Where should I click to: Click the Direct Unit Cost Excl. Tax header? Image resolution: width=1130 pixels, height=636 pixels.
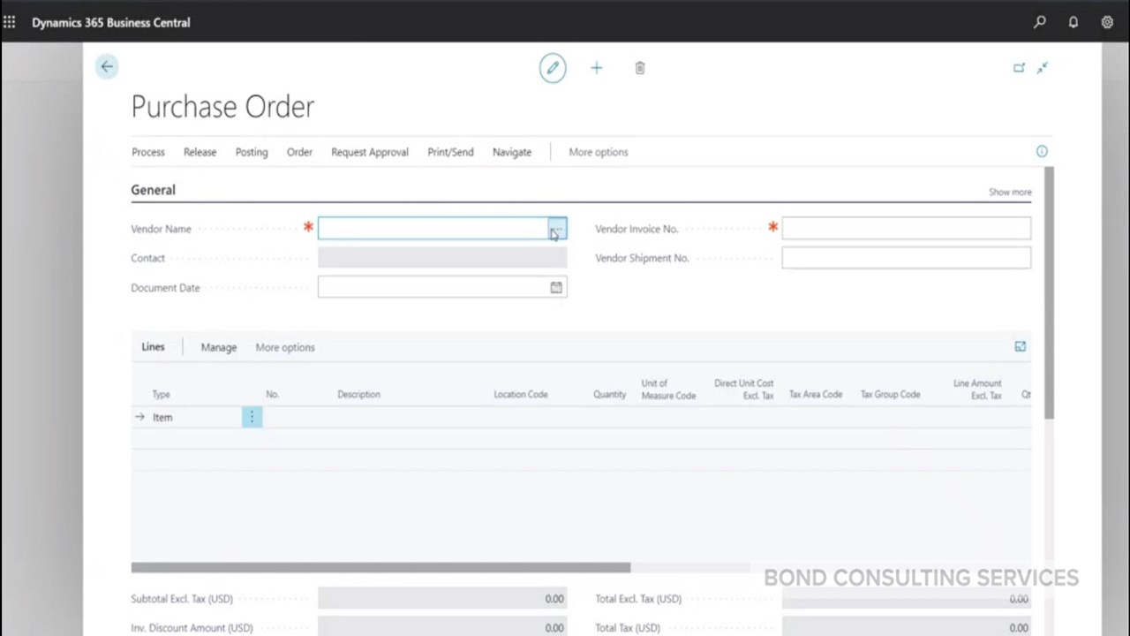click(x=744, y=390)
